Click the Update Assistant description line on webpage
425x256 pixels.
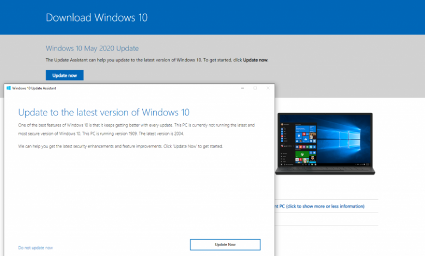point(157,60)
